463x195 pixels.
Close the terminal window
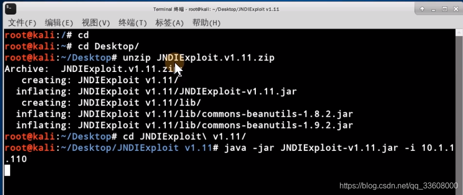tap(456, 9)
